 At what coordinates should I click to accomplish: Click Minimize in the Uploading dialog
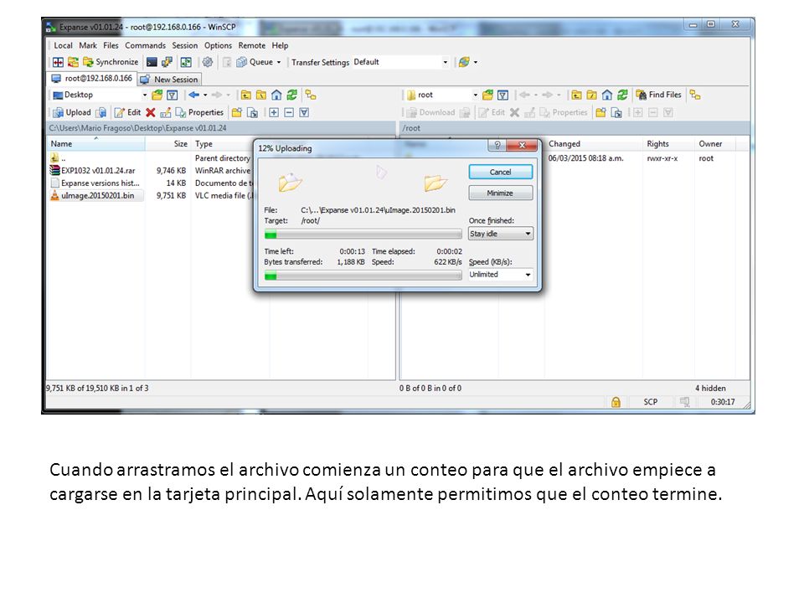click(x=501, y=193)
